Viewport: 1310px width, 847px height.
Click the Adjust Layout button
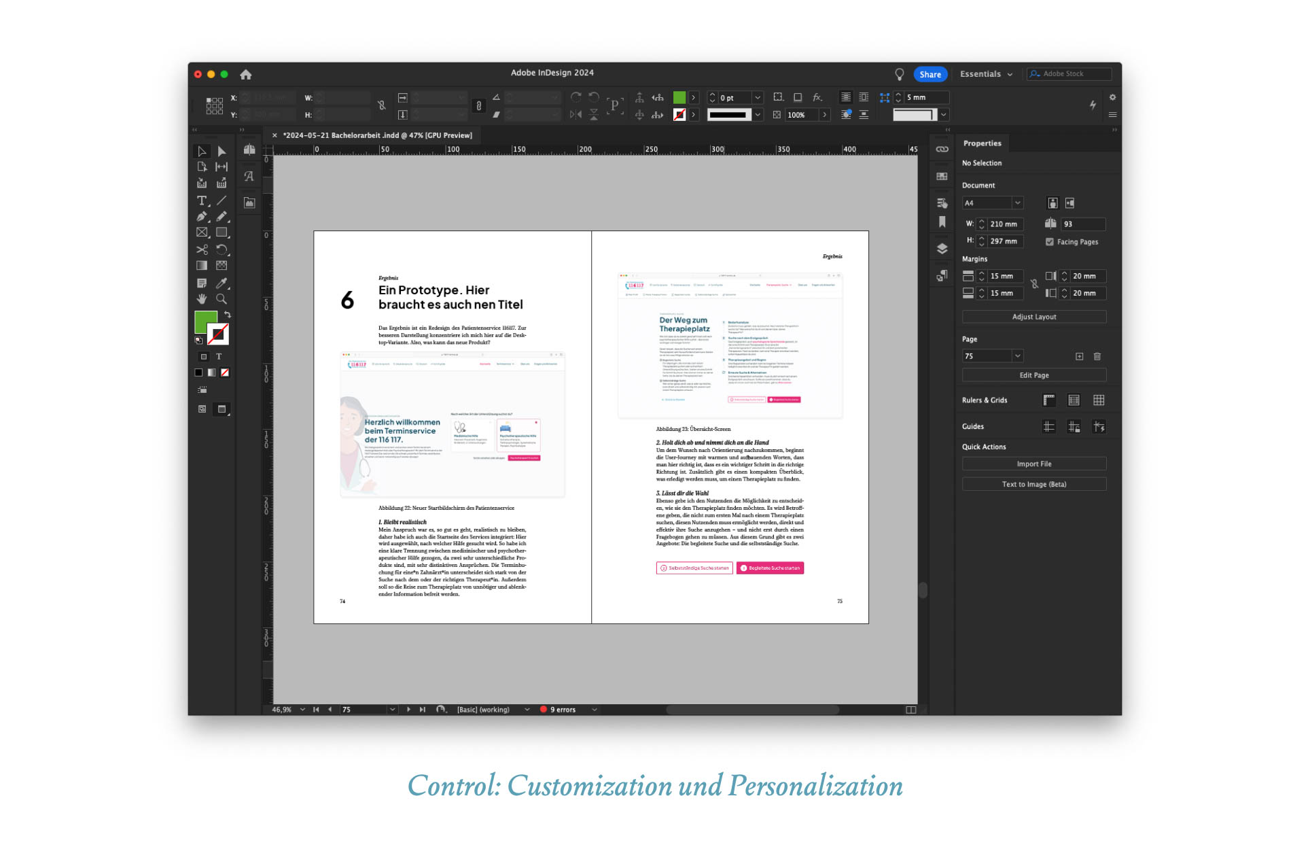click(1034, 317)
